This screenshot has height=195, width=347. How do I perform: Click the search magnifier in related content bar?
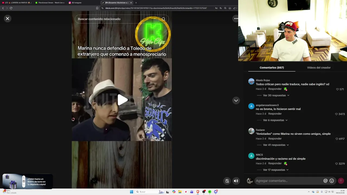coord(163,19)
